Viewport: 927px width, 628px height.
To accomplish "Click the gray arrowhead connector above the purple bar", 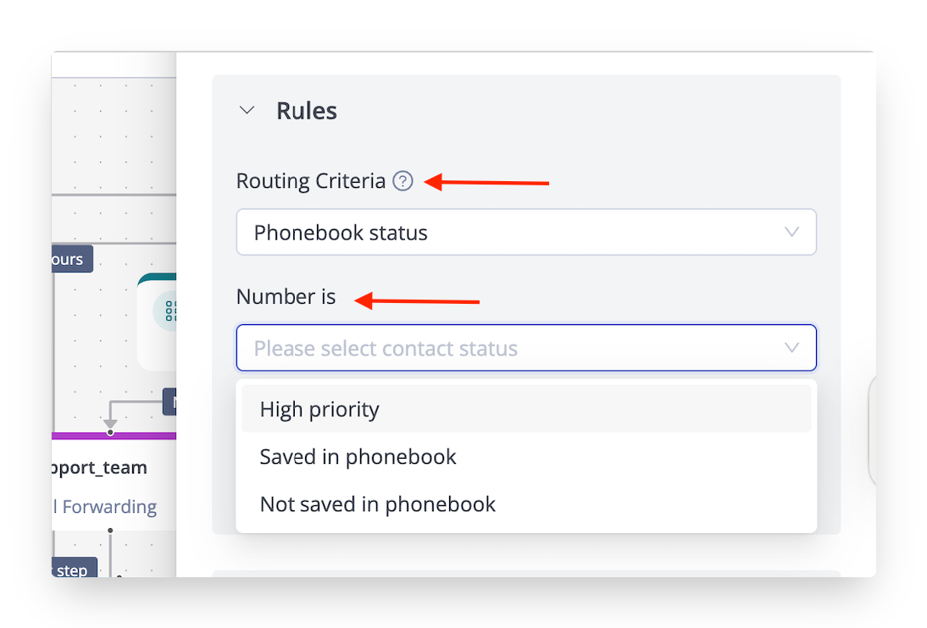I will tap(109, 423).
